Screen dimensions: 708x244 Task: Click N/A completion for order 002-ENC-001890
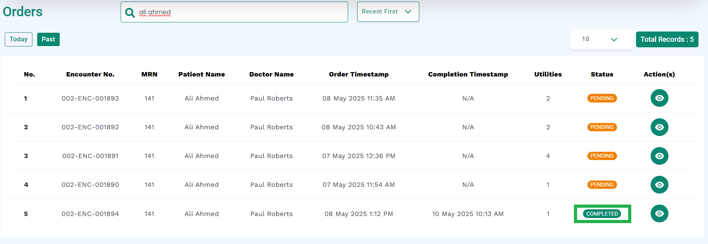click(468, 184)
